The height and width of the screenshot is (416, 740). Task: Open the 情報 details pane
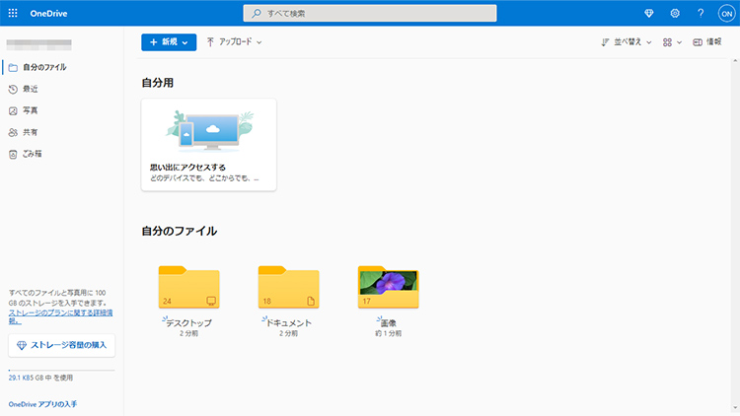706,42
